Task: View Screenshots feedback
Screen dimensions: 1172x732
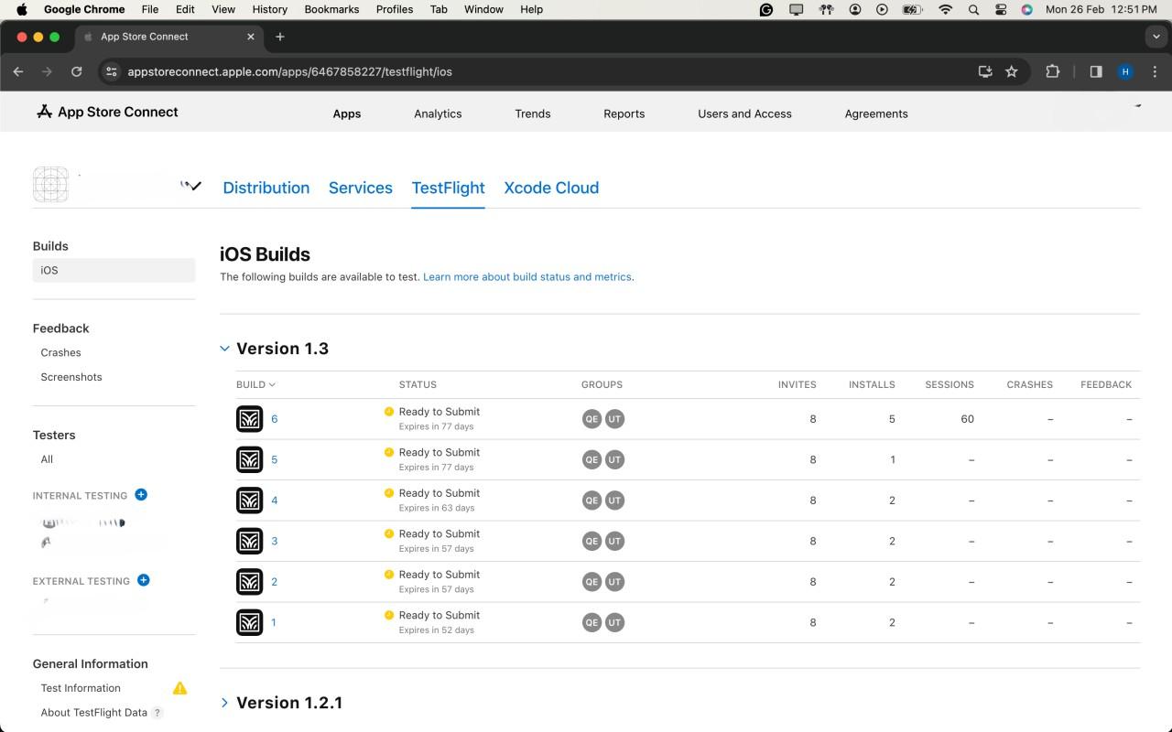Action: click(x=71, y=377)
